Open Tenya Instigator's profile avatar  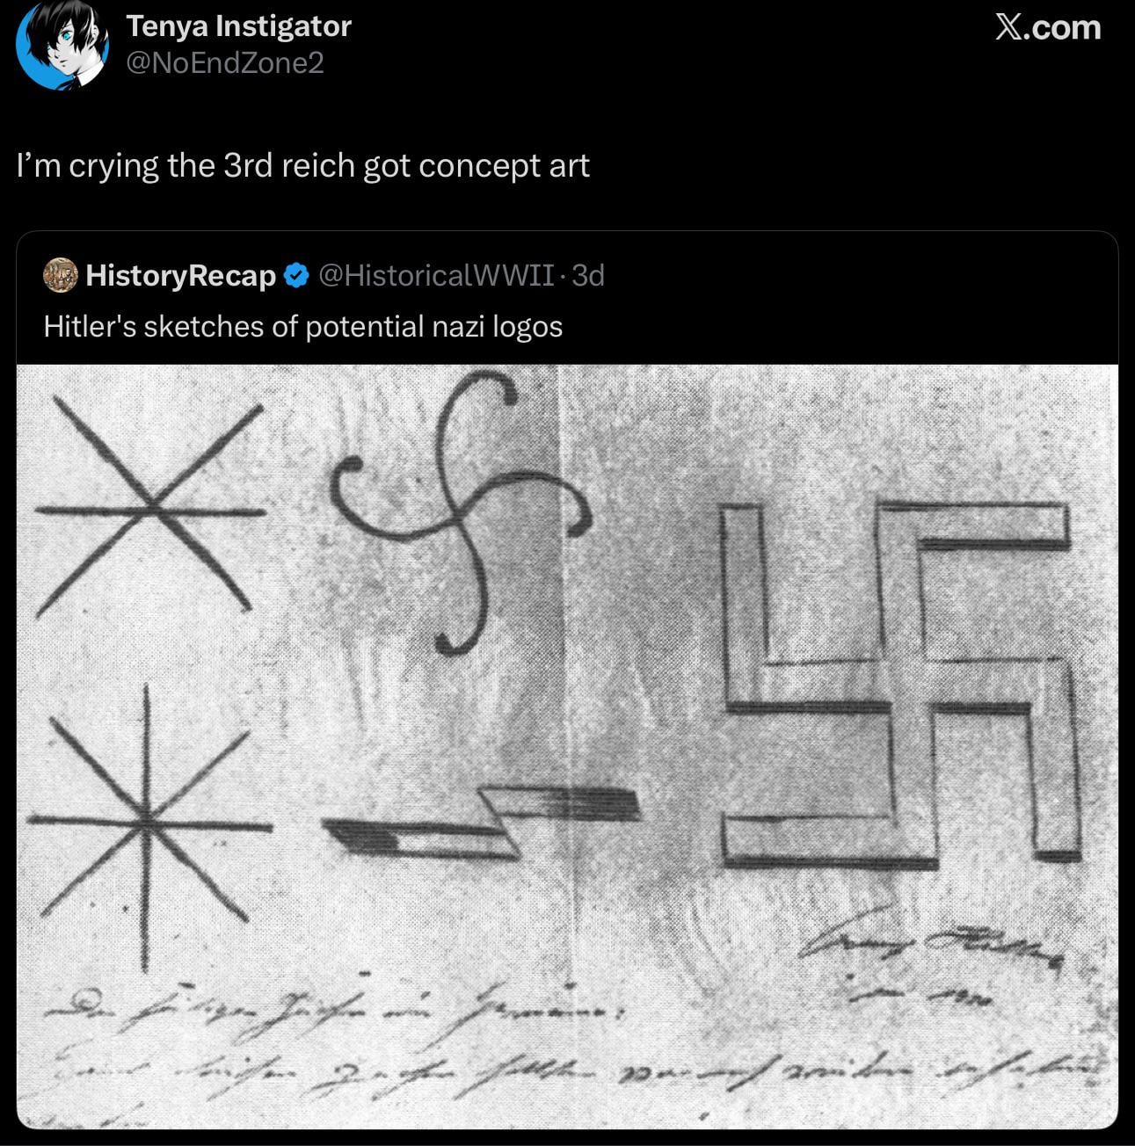62,46
